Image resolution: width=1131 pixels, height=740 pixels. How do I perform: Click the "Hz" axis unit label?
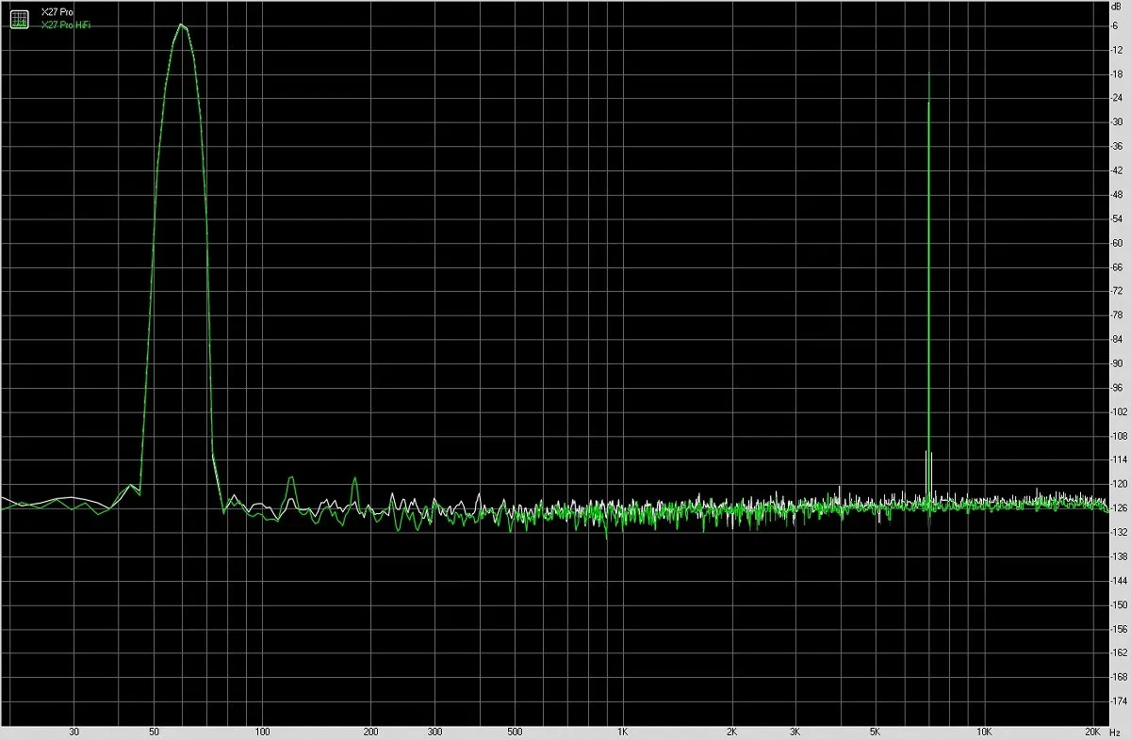click(x=1114, y=732)
